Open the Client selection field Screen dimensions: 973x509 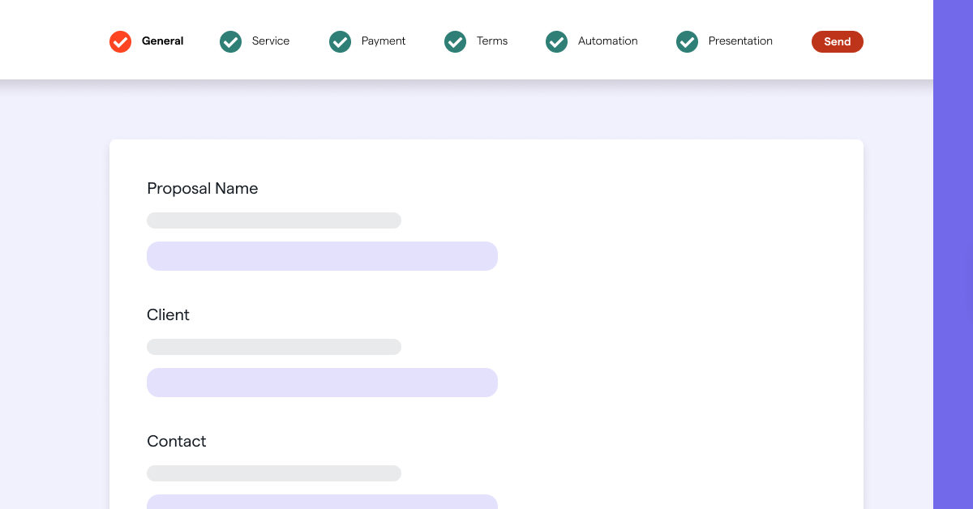(322, 382)
